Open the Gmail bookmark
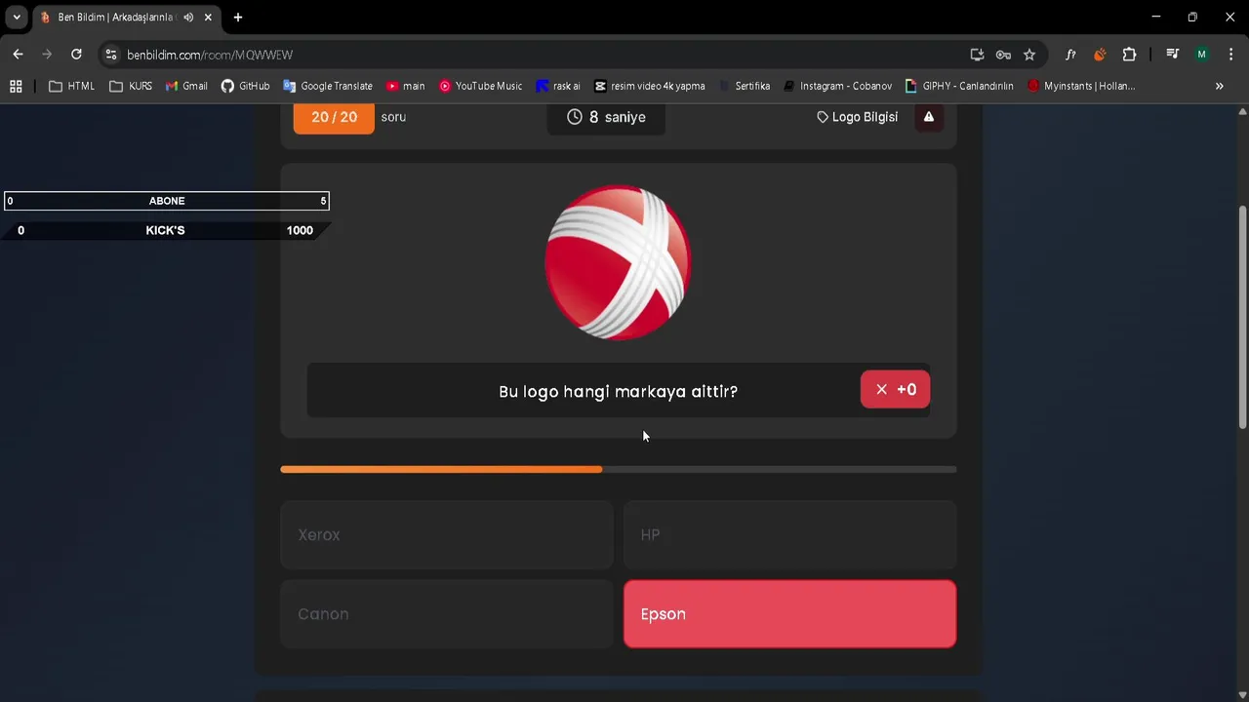This screenshot has width=1249, height=702. point(186,86)
